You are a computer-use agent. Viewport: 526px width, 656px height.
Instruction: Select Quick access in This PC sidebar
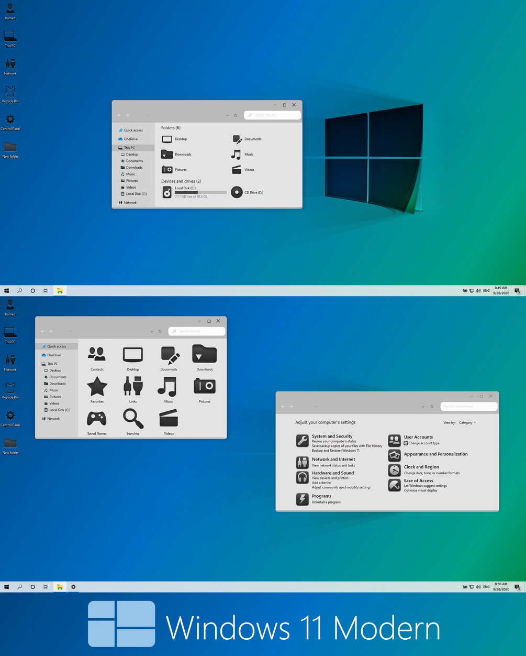click(133, 130)
